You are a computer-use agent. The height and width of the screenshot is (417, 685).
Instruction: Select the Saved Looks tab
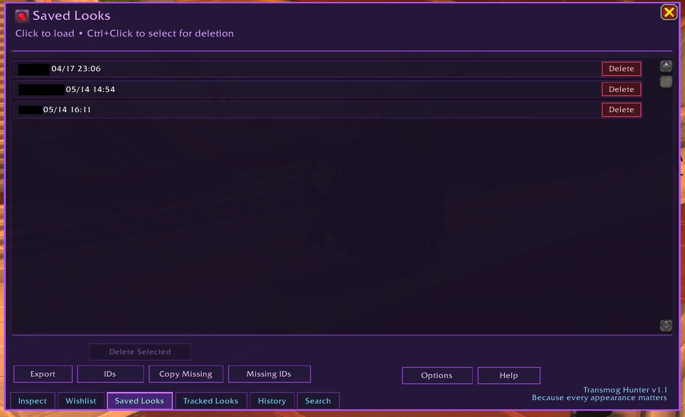click(140, 401)
